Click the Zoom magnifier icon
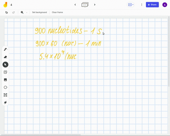 [x=22, y=12]
